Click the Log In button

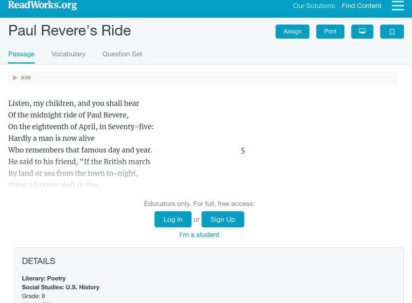(x=173, y=220)
